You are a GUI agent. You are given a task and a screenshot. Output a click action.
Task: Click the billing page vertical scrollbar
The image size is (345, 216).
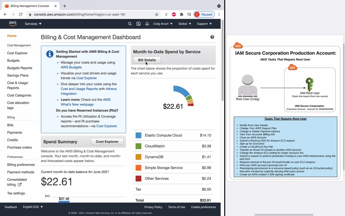(222, 60)
